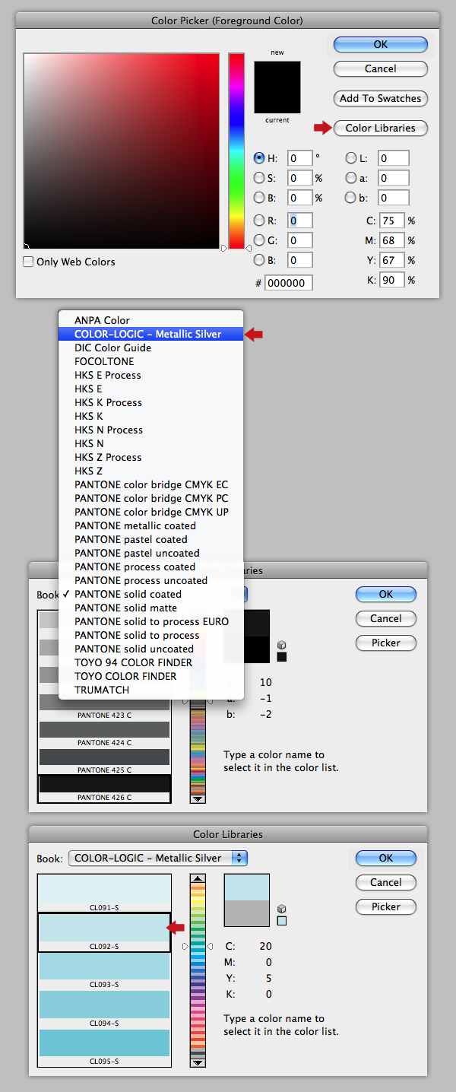Image resolution: width=456 pixels, height=1092 pixels.
Task: Click the scroll-up arrow of the bottom Color Libraries color strip
Action: pyautogui.click(x=198, y=879)
